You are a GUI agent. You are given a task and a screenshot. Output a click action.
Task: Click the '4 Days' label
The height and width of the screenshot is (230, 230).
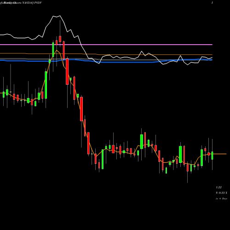click(x=222, y=198)
